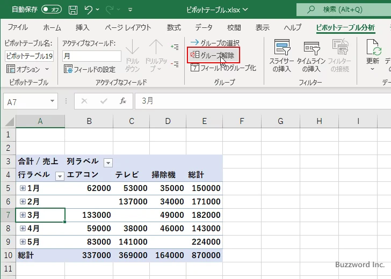Click the Insert Function fx icon
This screenshot has width=391, height=279.
tap(122, 101)
